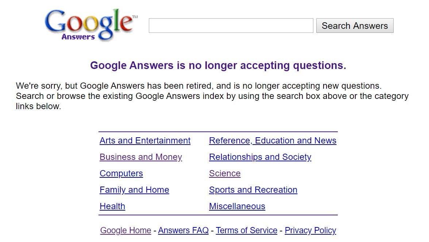Image resolution: width=429 pixels, height=242 pixels.
Task: Click the Google Answers logo
Action: [90, 25]
